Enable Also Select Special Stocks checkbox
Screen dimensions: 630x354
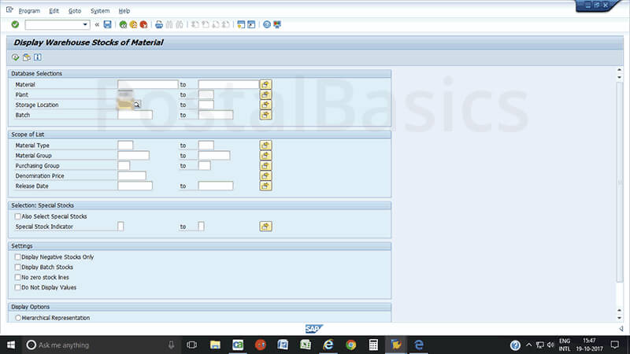pyautogui.click(x=18, y=216)
